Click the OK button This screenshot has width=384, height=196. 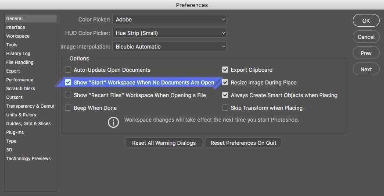click(366, 21)
